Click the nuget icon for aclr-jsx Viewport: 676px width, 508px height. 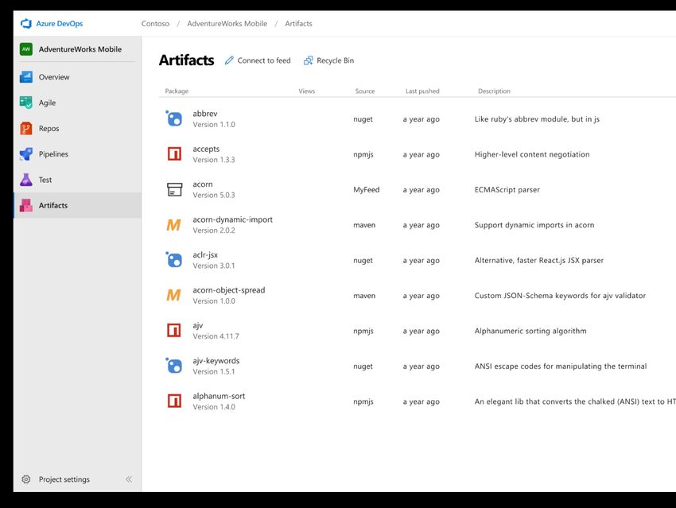point(173,260)
